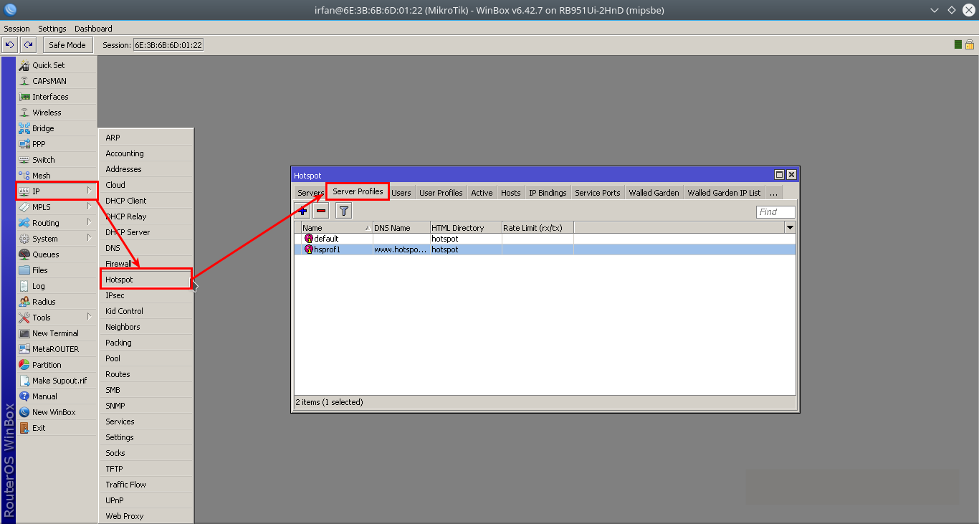
Task: Click the Make Supout.rif icon
Action: coord(24,381)
